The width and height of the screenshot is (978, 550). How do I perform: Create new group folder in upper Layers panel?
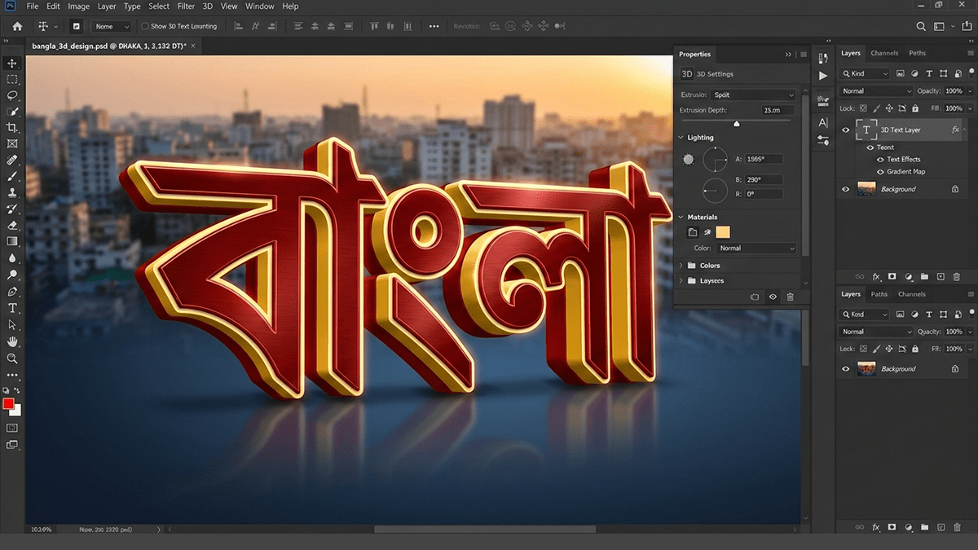coord(925,277)
